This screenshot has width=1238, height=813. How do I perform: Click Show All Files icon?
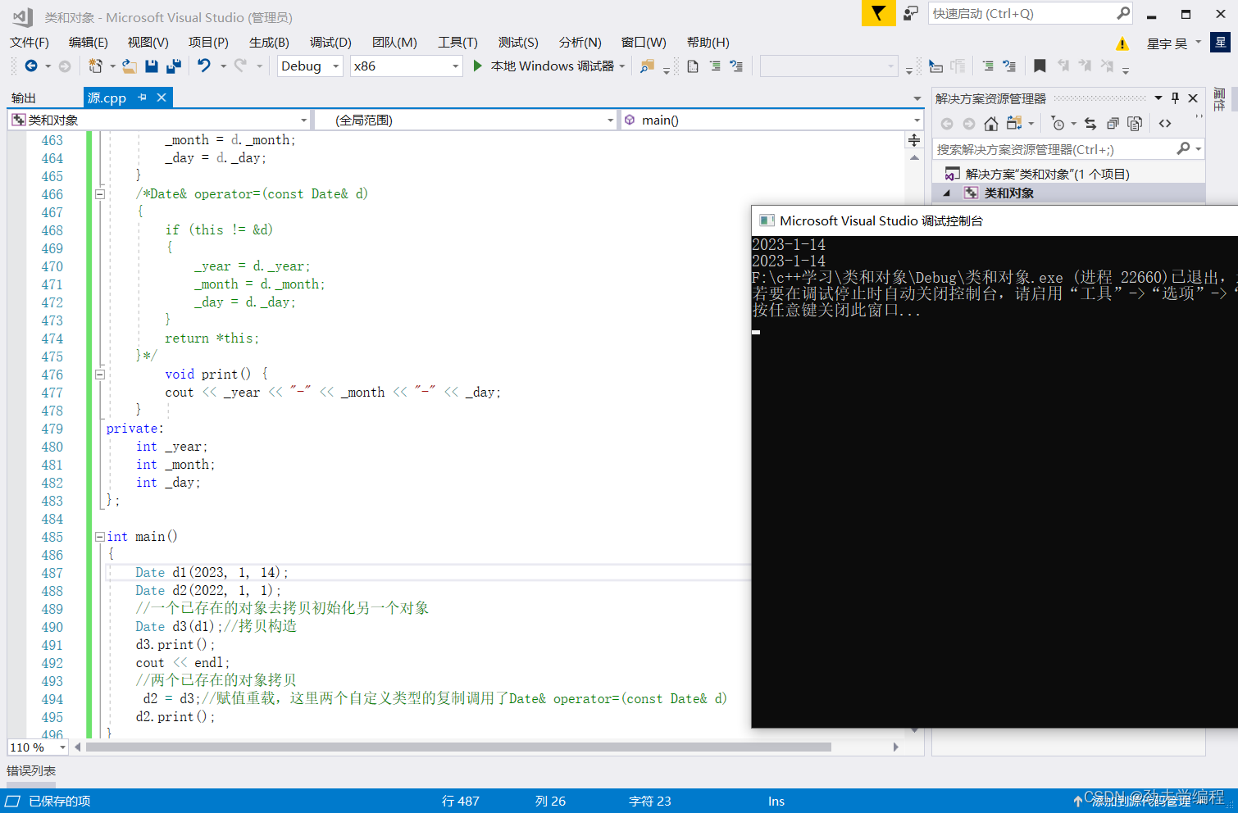[x=1135, y=124]
